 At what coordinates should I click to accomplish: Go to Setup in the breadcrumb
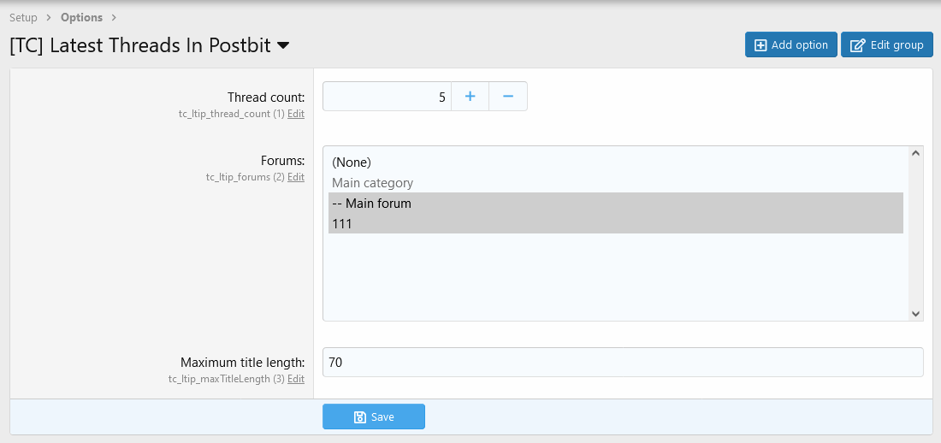(23, 17)
